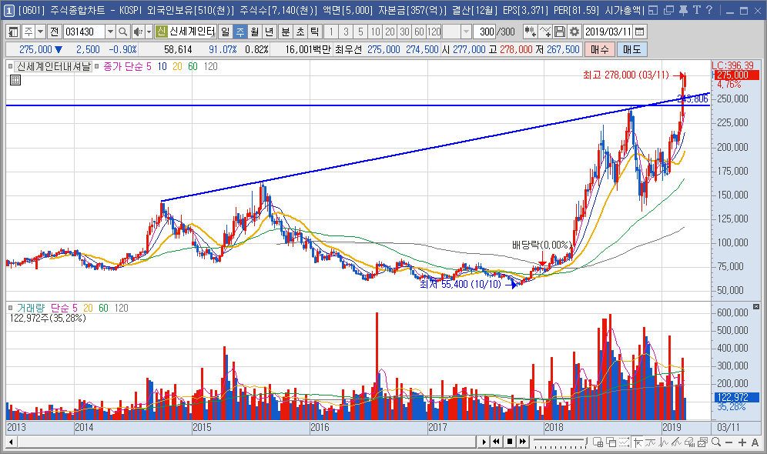Click the 120 interval preset button
767x454 pixels.
point(434,32)
